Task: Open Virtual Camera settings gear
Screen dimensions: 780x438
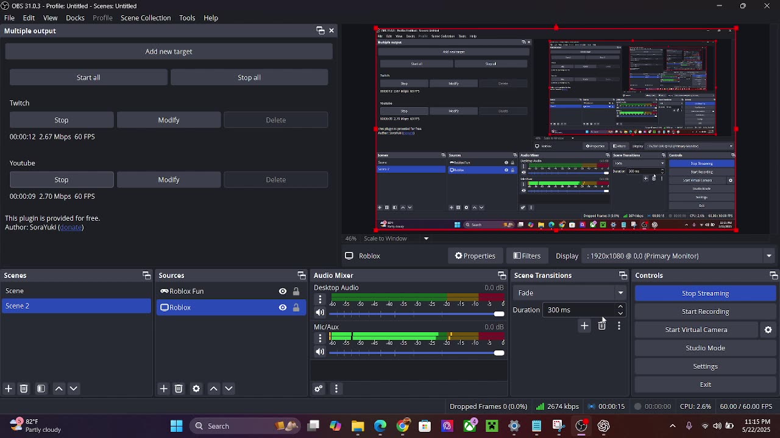Action: 768,330
